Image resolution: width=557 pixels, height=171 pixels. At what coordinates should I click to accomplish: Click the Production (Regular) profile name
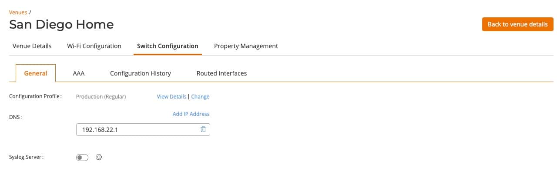(x=101, y=97)
